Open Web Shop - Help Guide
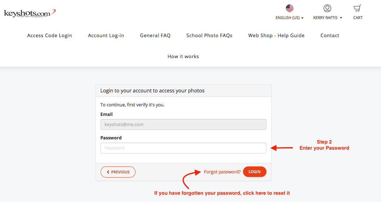This screenshot has height=202, width=381. coord(276,36)
